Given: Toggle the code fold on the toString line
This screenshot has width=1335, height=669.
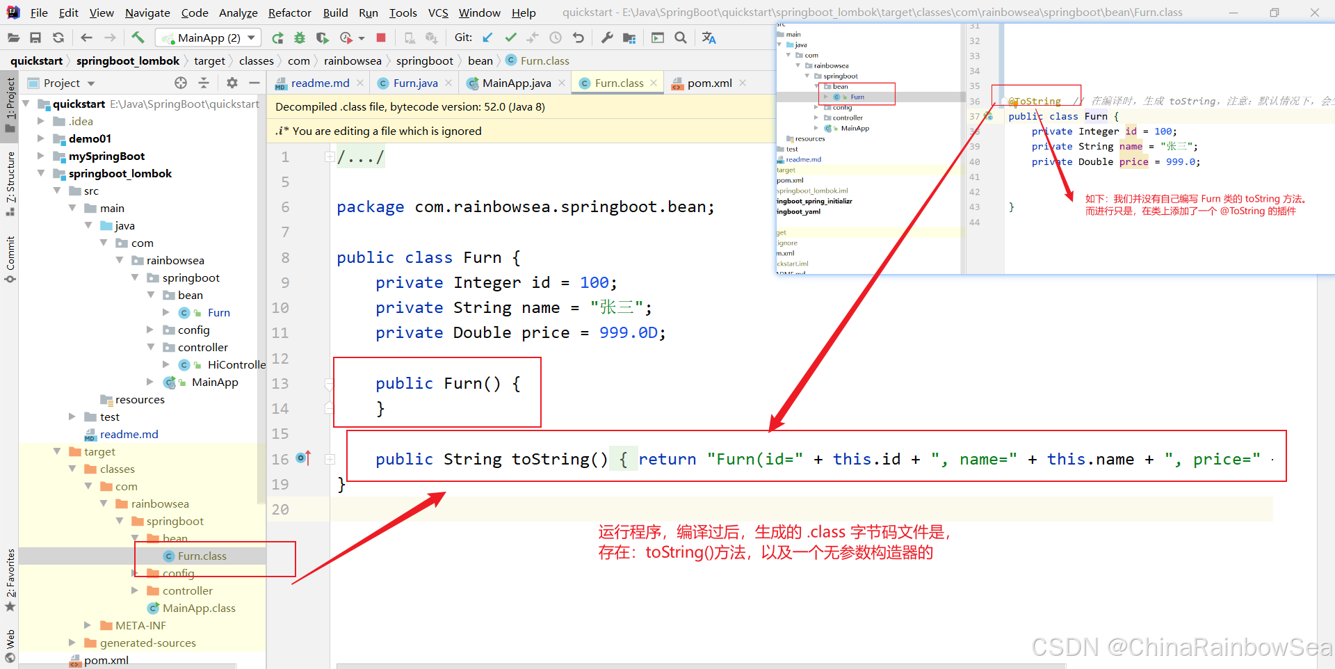Looking at the screenshot, I should tap(330, 459).
